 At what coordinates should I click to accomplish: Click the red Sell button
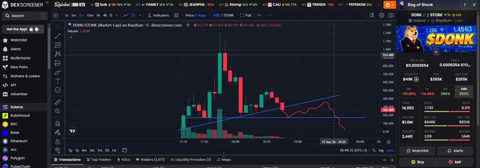[455, 162]
